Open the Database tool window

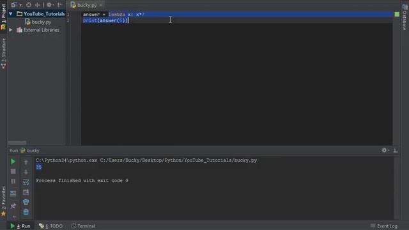point(405,17)
